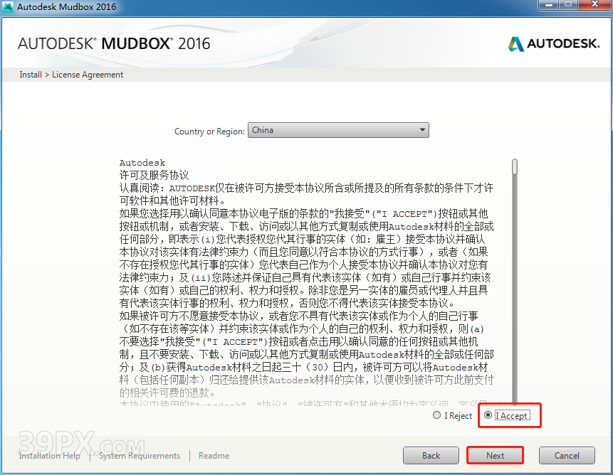Screen dimensions: 613x475
Task: Choose the I Reject radio option
Action: [437, 415]
